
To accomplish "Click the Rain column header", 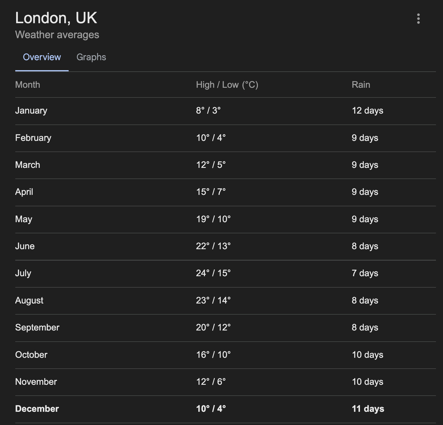I will coord(361,85).
